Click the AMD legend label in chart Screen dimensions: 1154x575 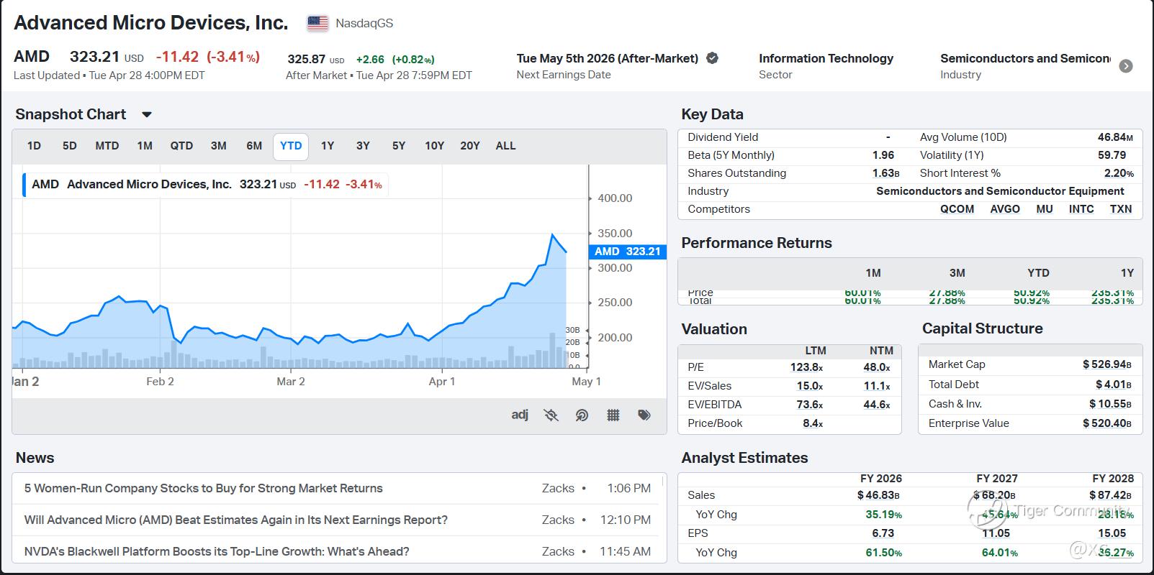coord(45,184)
